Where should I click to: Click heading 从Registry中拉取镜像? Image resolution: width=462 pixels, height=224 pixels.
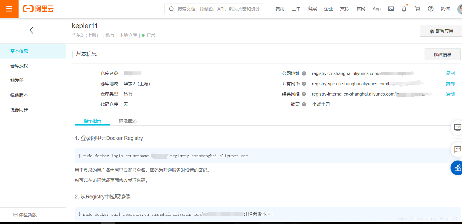pyautogui.click(x=103, y=197)
